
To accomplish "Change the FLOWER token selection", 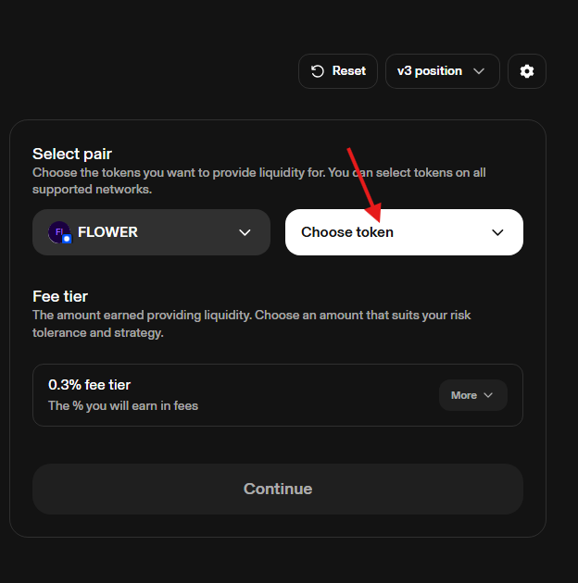I will (152, 232).
